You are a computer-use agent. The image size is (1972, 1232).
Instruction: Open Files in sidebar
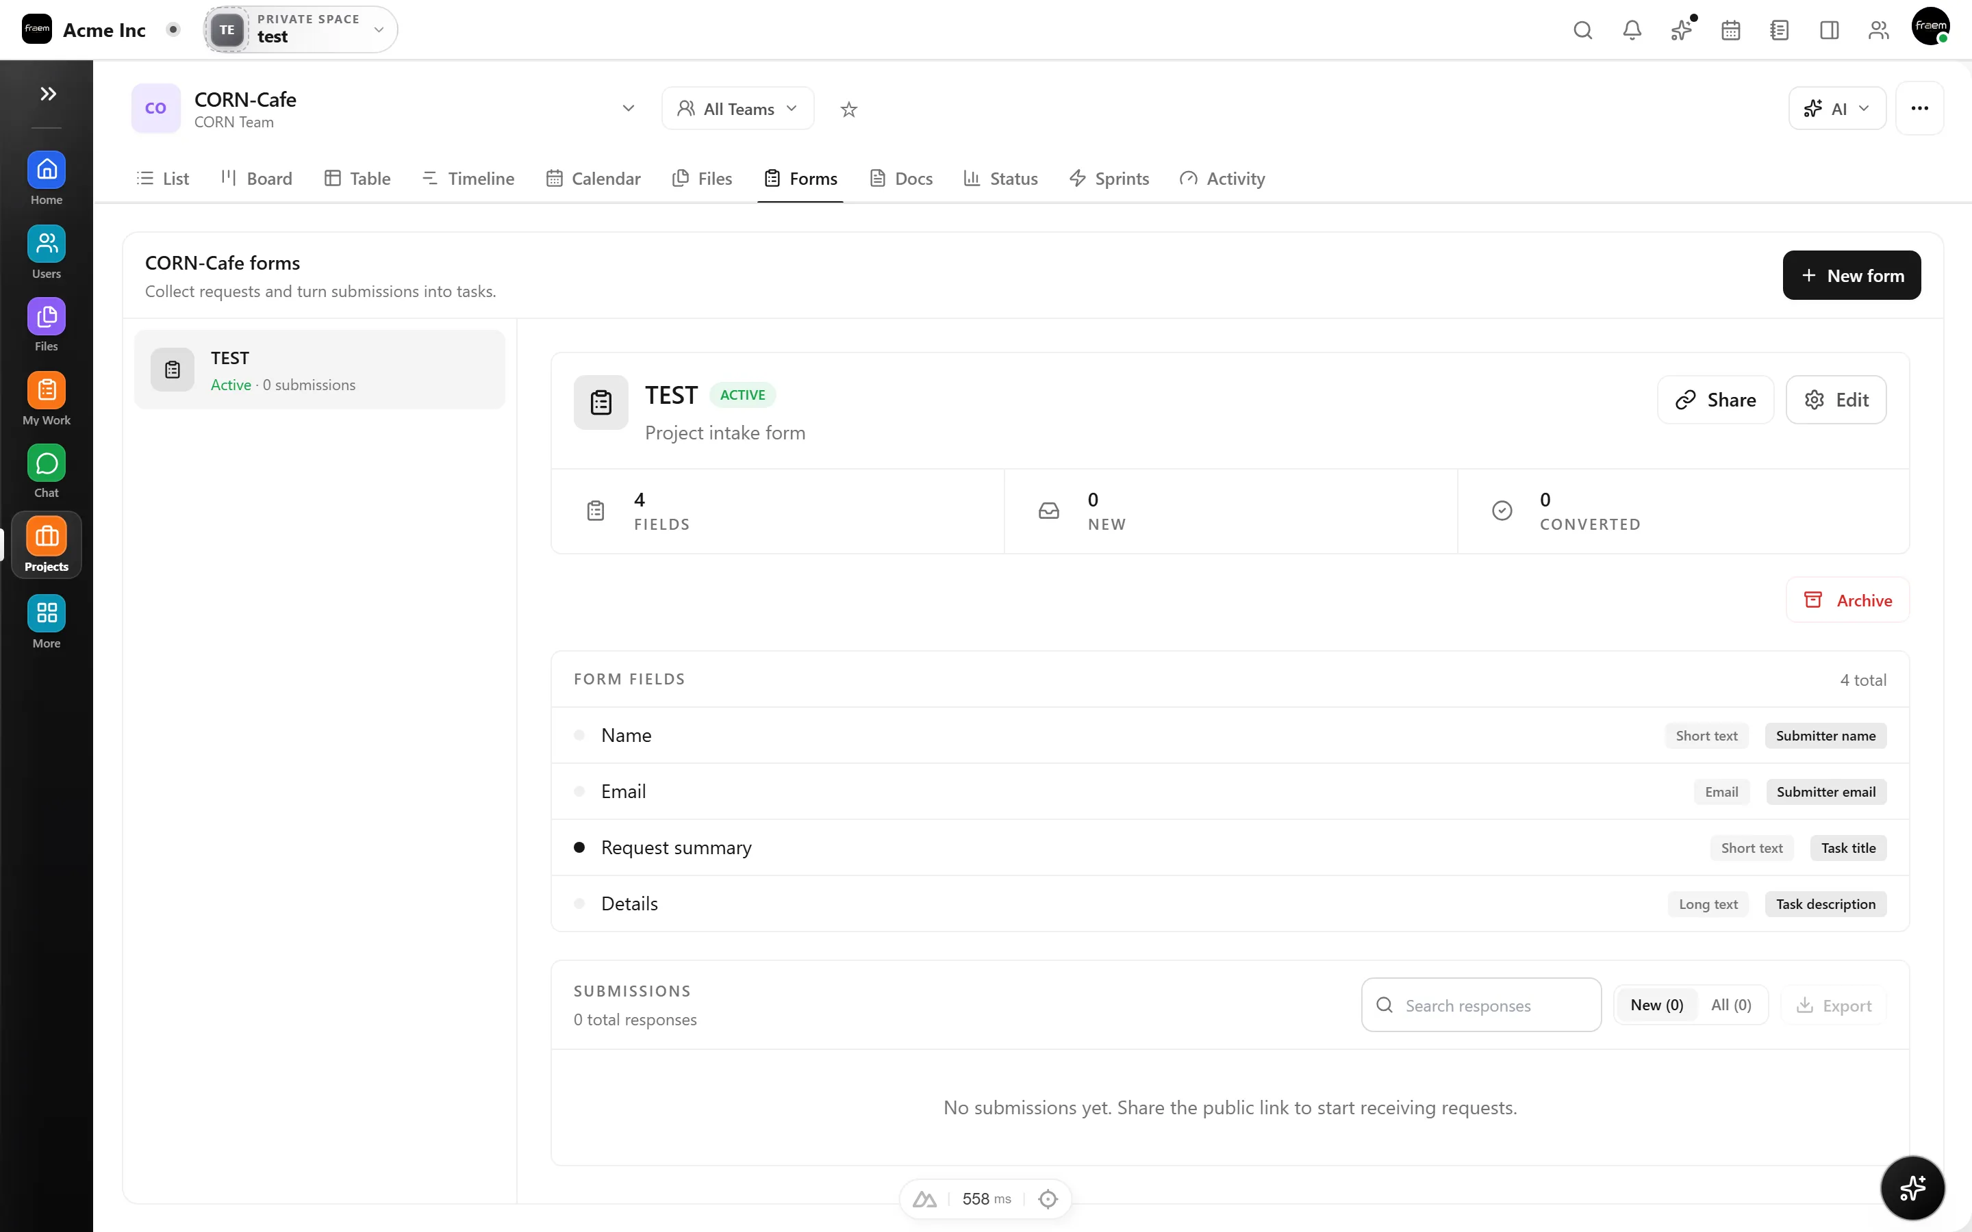pyautogui.click(x=47, y=325)
